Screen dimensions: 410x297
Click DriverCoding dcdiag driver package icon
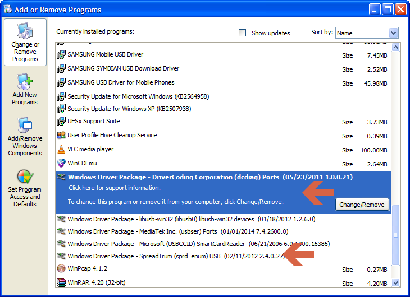[x=61, y=177]
